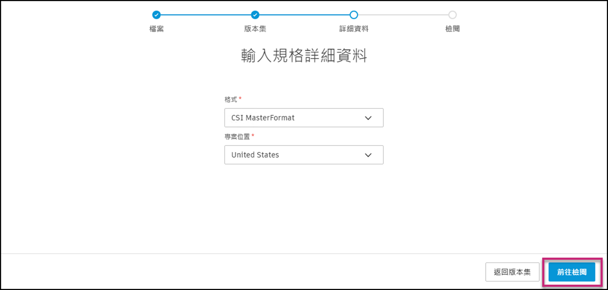Expand the 專案位置 dropdown showing United States
The width and height of the screenshot is (608, 290).
[304, 155]
